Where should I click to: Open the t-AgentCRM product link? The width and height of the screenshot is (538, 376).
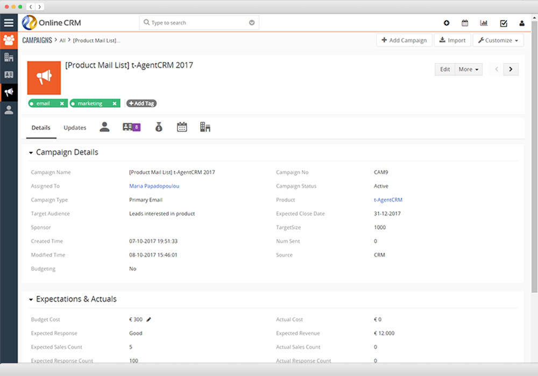pos(388,200)
